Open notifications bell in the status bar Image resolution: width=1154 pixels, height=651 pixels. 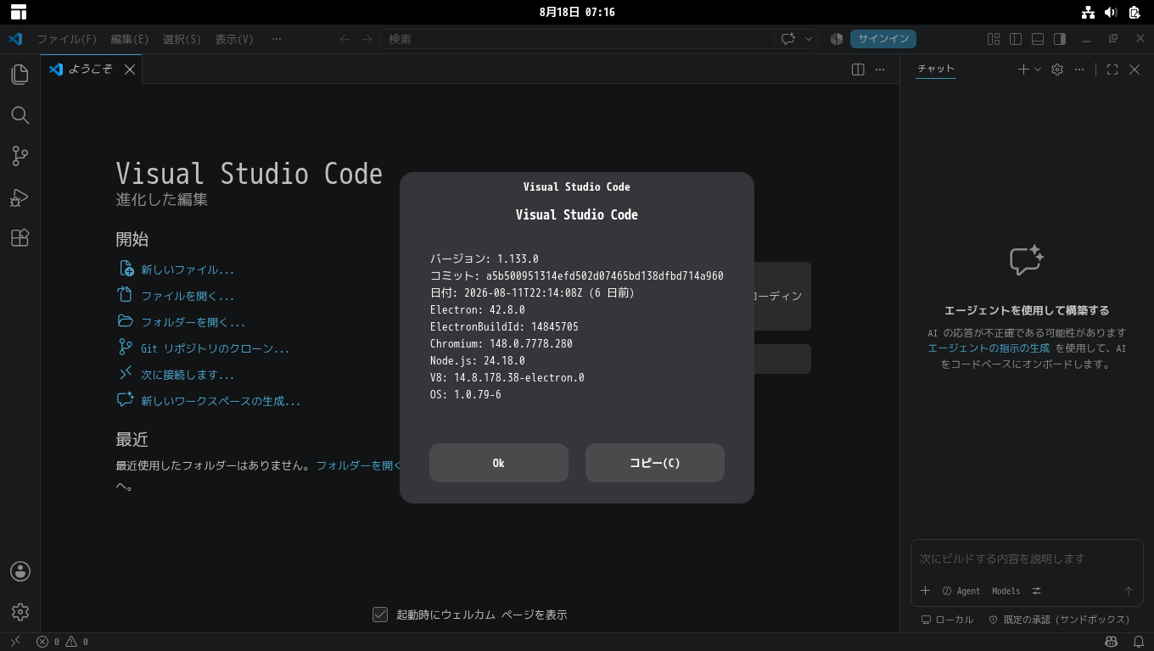click(x=1139, y=642)
